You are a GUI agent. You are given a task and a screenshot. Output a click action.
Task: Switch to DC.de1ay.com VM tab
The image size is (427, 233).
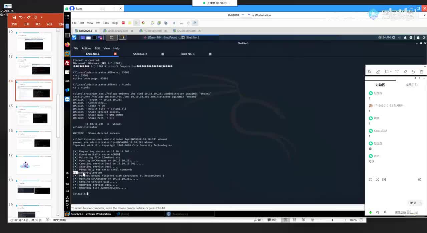tap(186, 31)
